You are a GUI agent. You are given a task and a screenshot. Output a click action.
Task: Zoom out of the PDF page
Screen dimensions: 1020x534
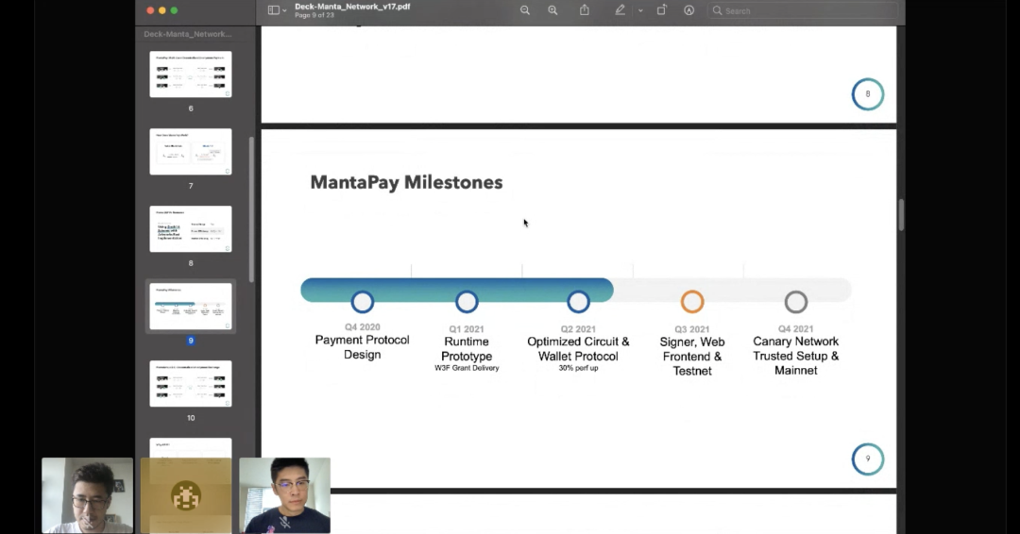(525, 10)
